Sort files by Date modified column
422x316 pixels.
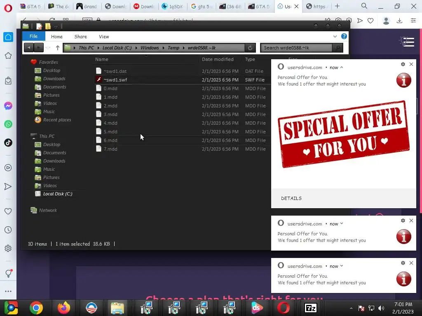click(218, 59)
